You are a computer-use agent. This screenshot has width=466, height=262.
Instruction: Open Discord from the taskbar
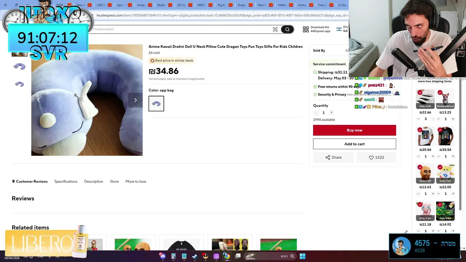[163, 256]
